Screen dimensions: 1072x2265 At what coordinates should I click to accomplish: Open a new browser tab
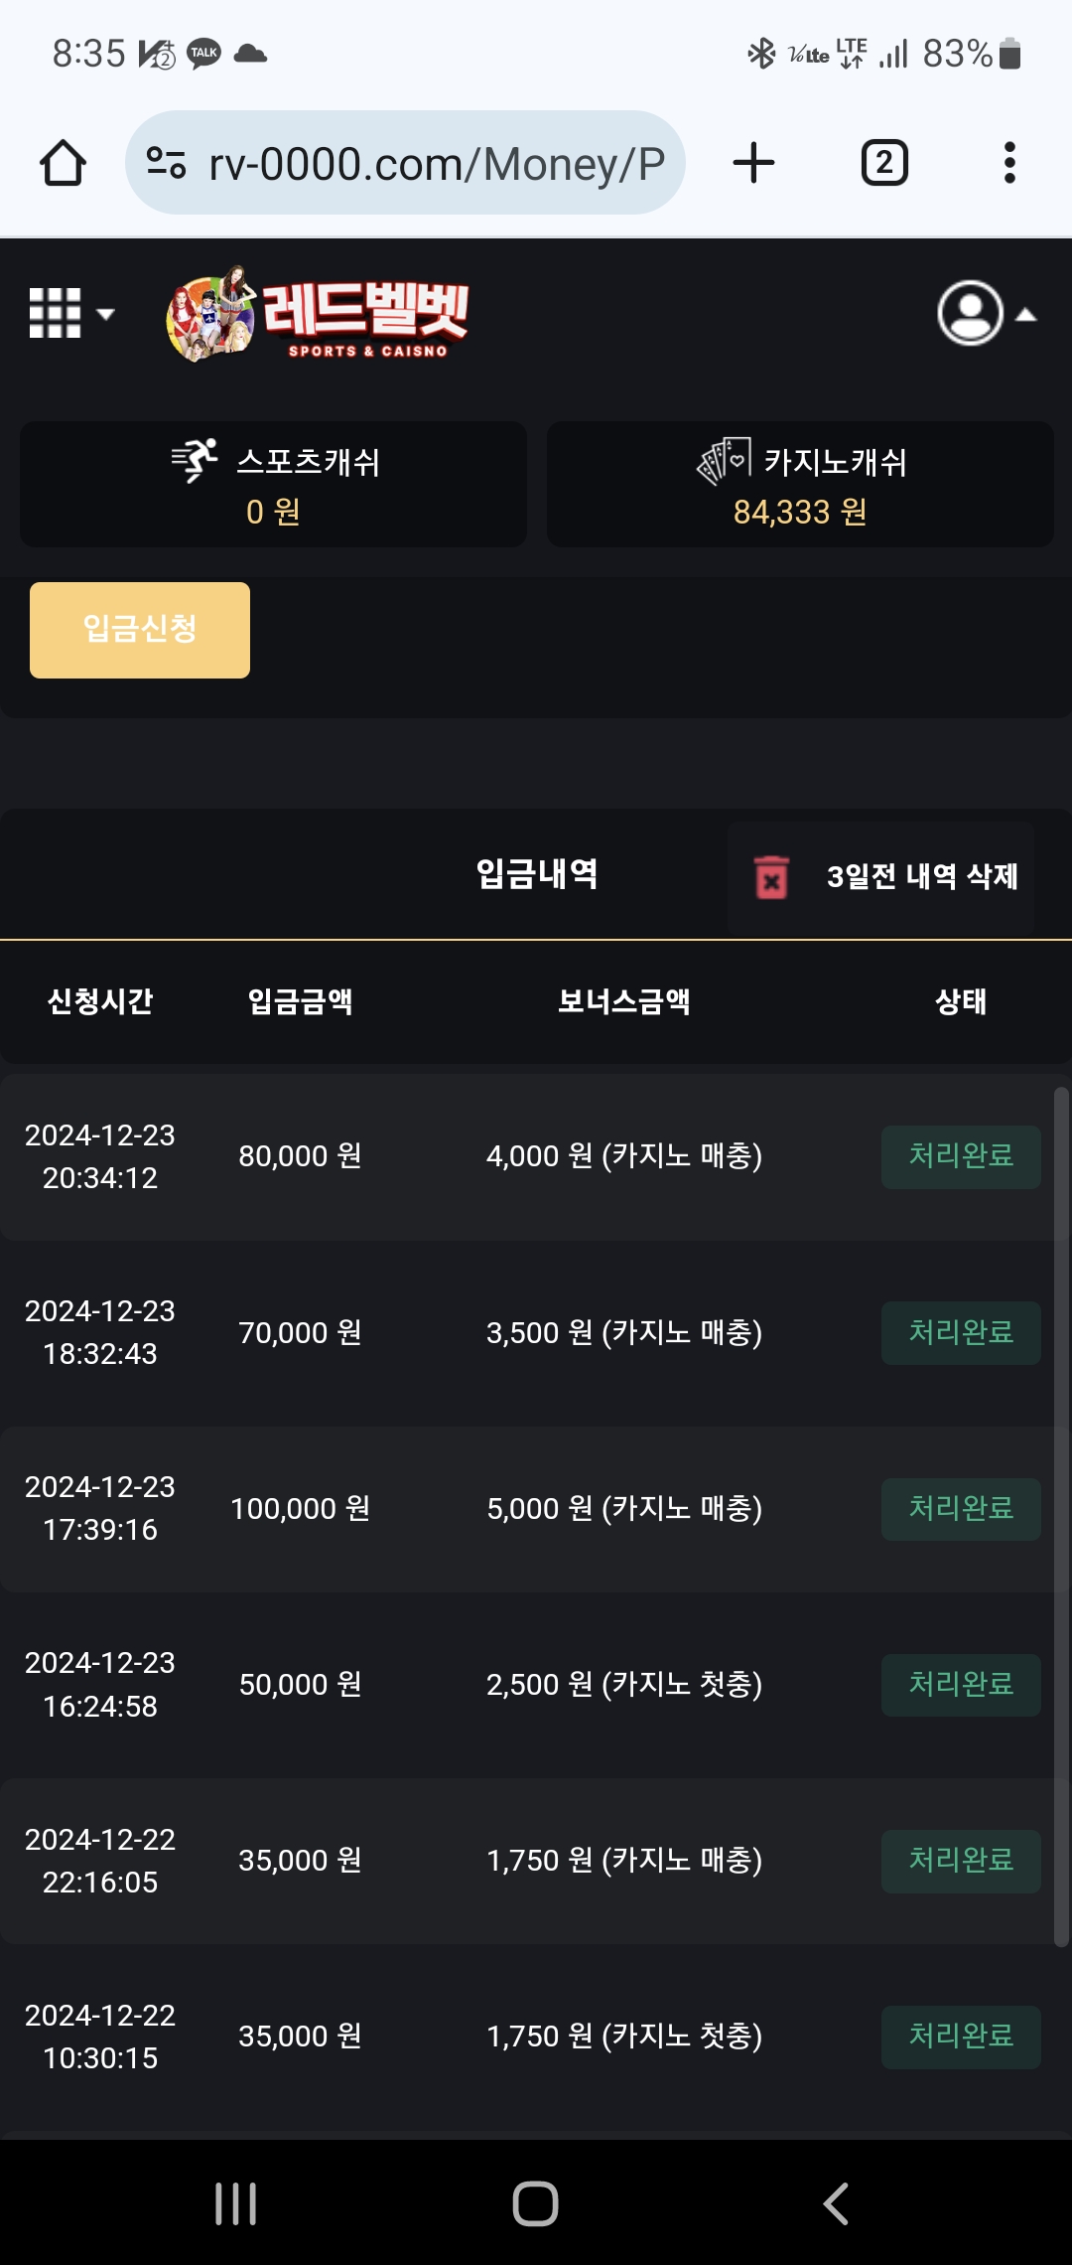[x=753, y=163]
